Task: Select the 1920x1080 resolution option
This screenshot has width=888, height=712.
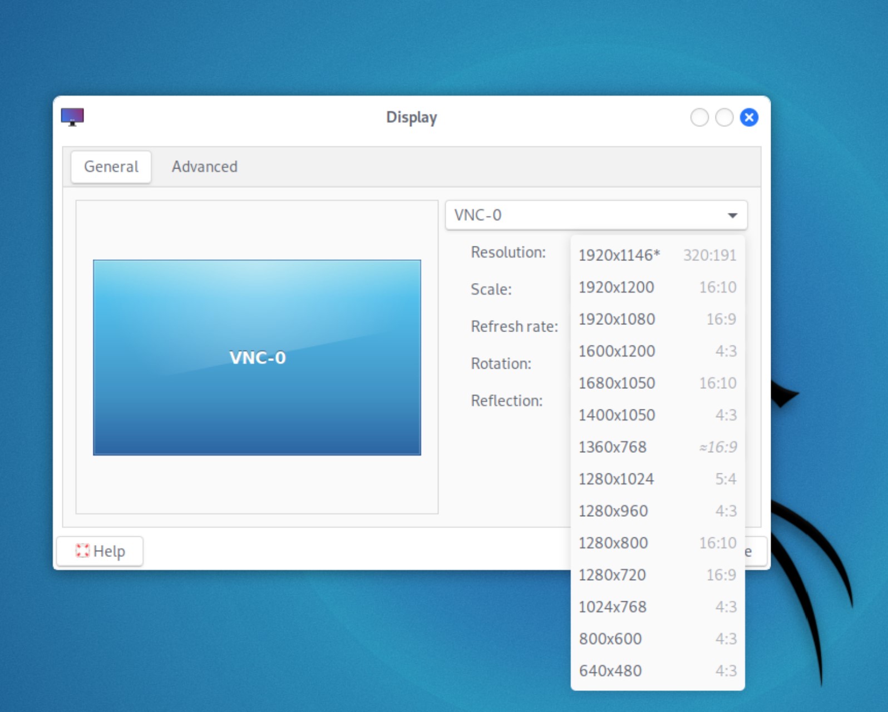Action: tap(657, 319)
